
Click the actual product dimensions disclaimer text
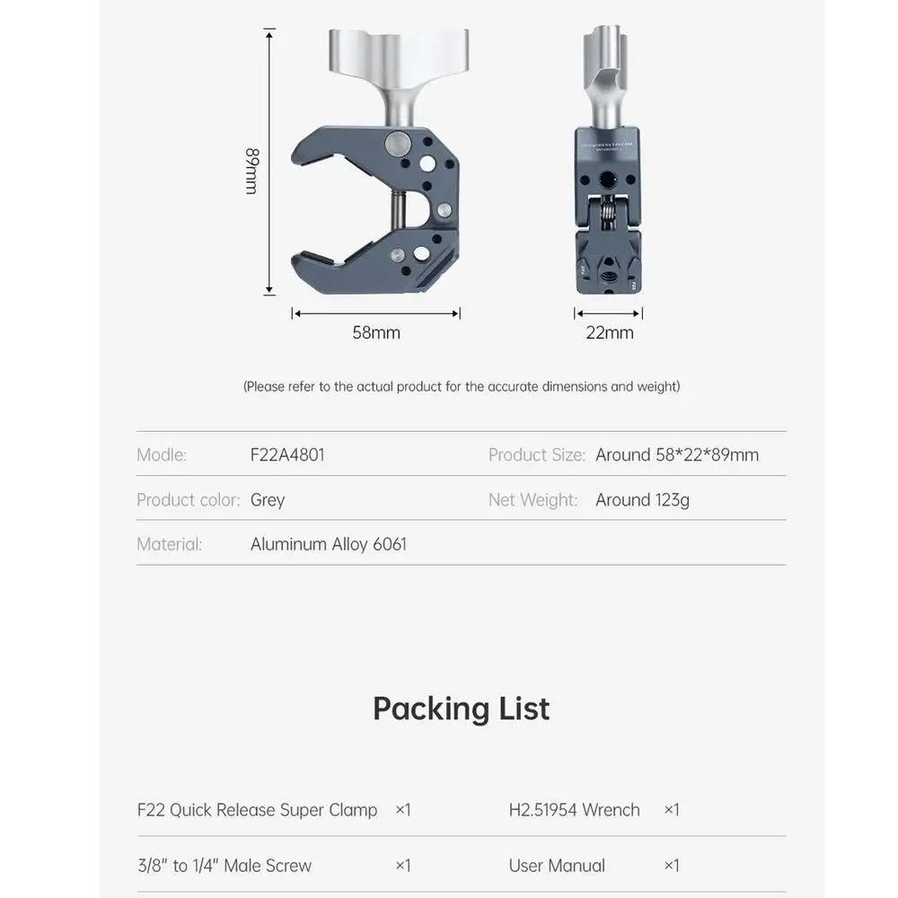tap(462, 386)
